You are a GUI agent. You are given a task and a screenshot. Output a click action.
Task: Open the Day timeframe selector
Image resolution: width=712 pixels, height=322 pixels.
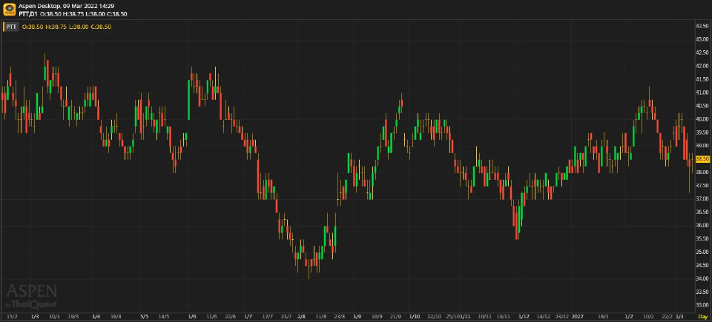tap(702, 316)
